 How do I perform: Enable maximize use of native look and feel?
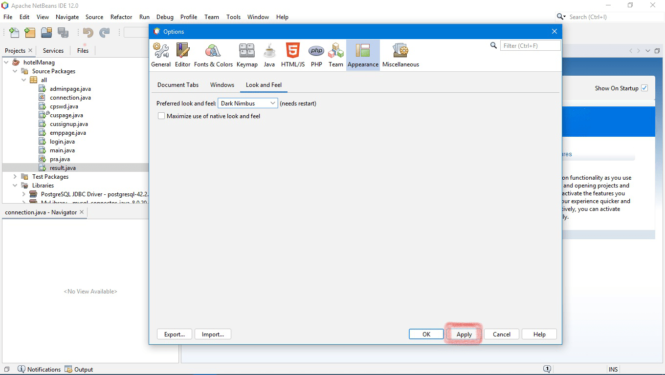161,116
